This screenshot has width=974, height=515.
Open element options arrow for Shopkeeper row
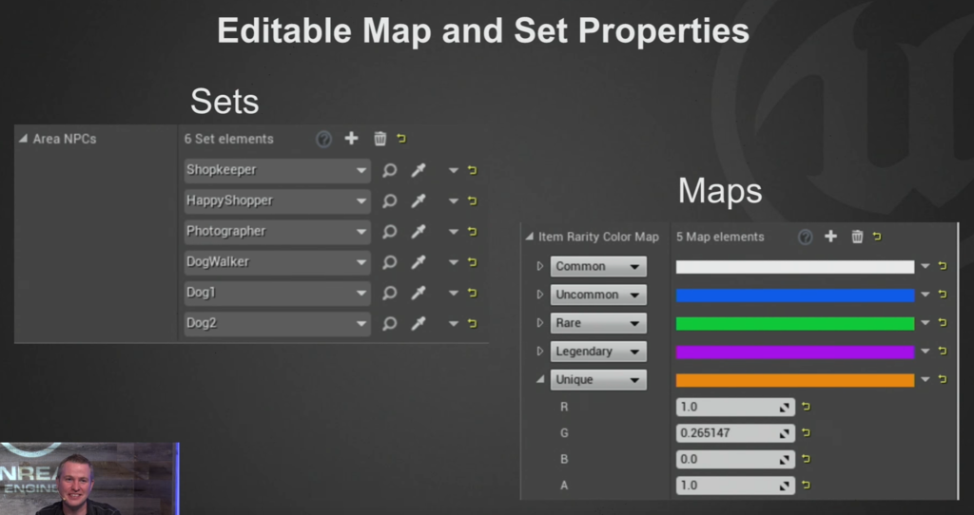pyautogui.click(x=454, y=171)
